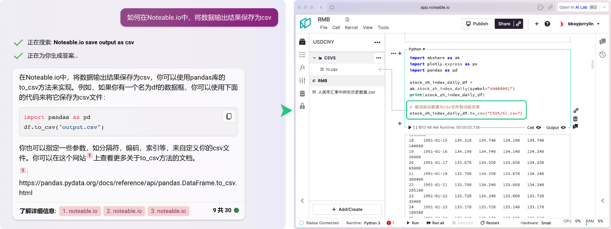Viewport: 611px width, 229px height.
Task: Click the Share button
Action: click(x=504, y=24)
